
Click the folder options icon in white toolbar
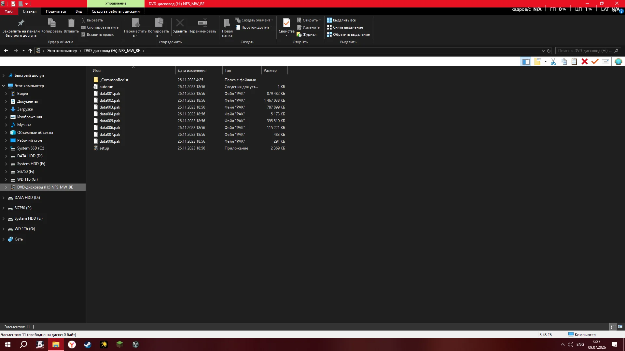pos(538,61)
